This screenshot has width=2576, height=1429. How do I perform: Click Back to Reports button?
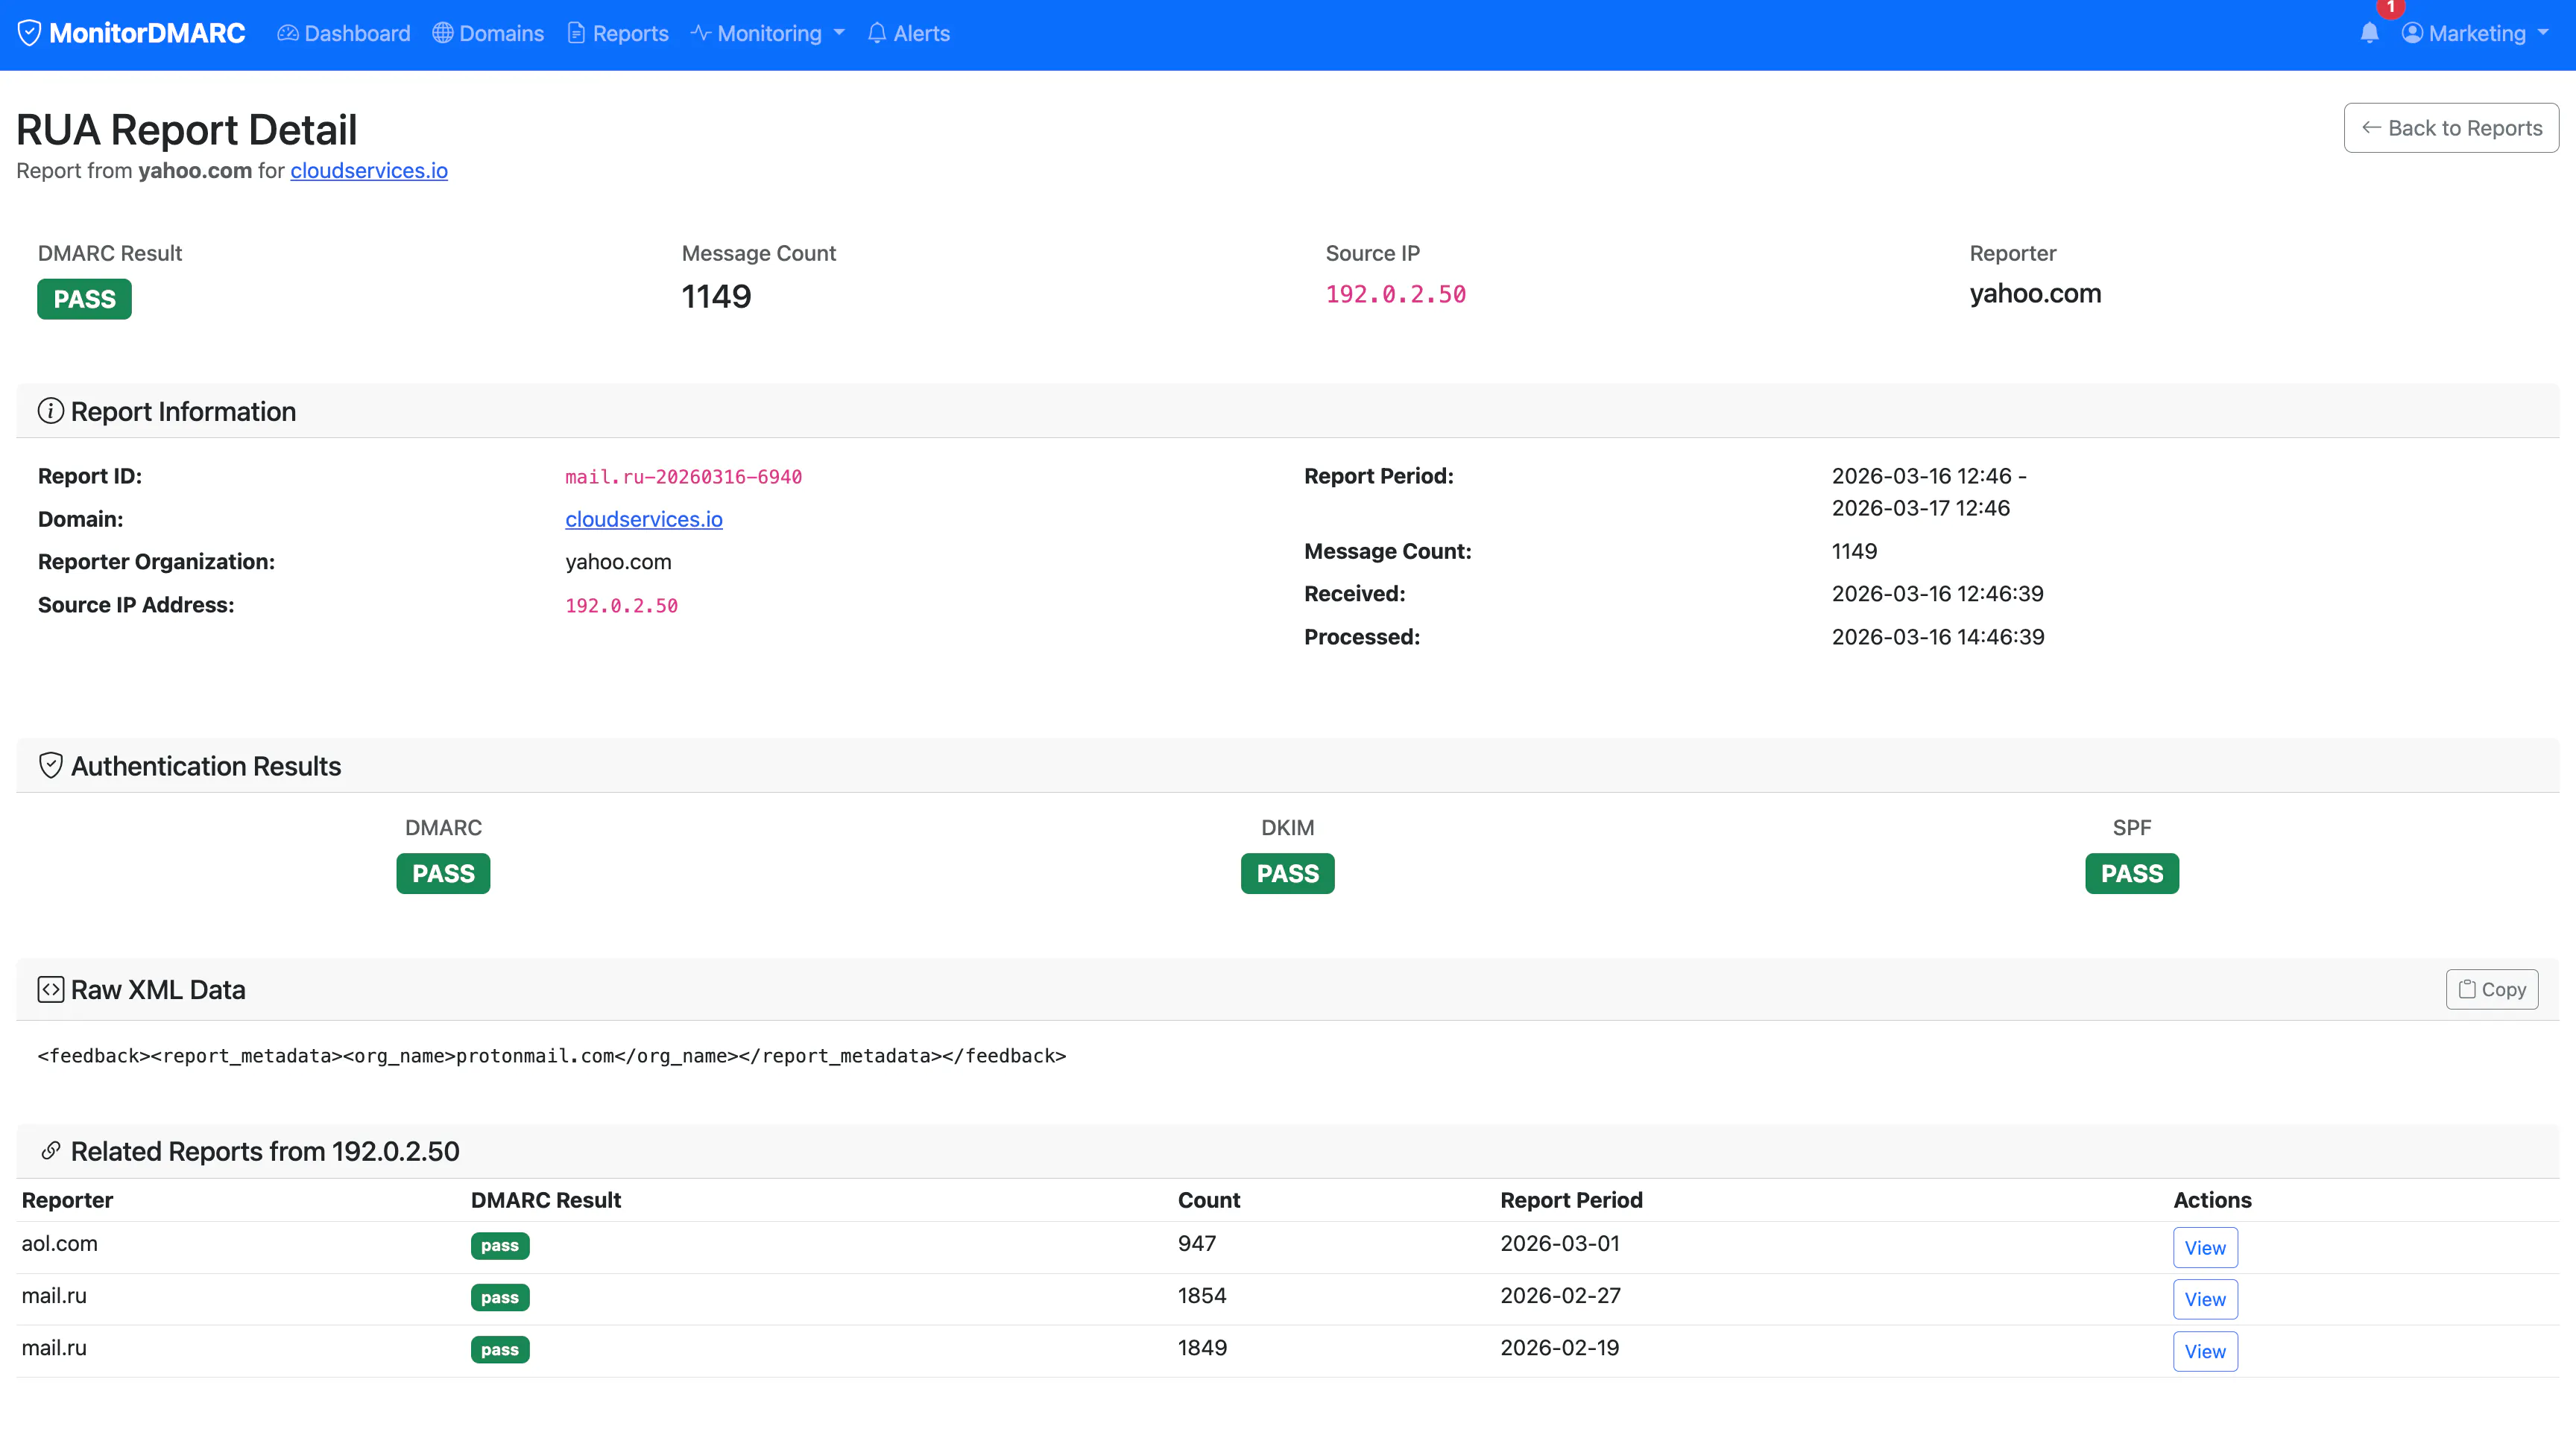pos(2451,128)
